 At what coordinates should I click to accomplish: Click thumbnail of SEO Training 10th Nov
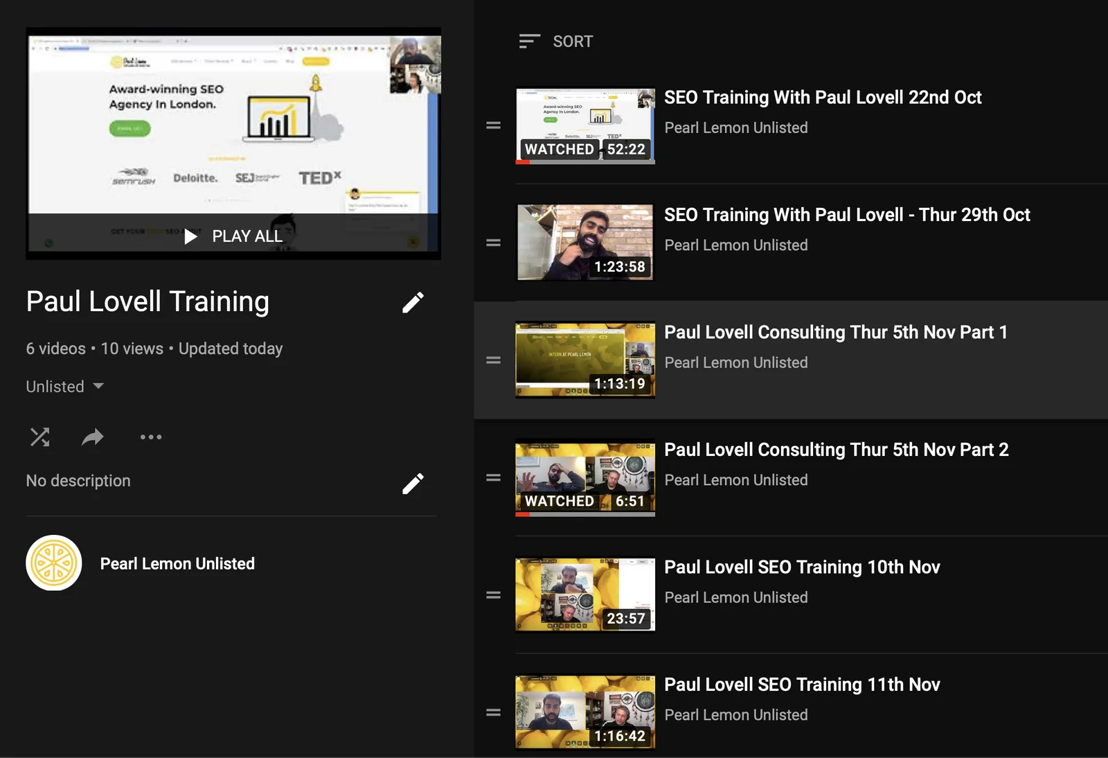[585, 595]
